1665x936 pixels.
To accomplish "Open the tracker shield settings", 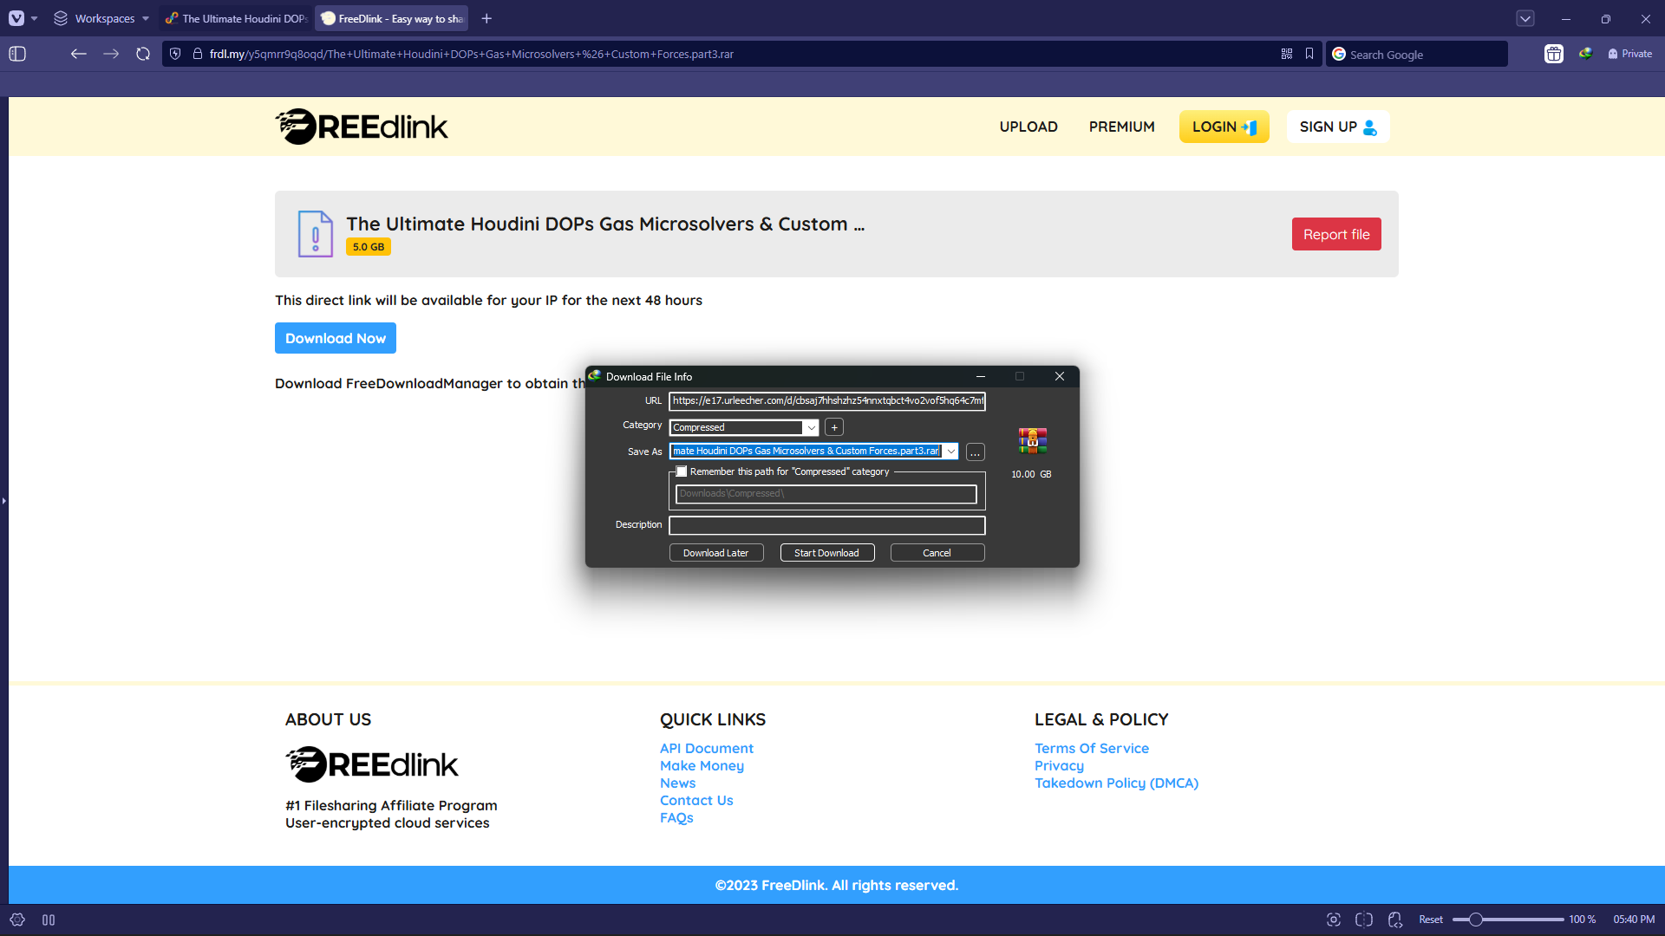I will point(175,54).
